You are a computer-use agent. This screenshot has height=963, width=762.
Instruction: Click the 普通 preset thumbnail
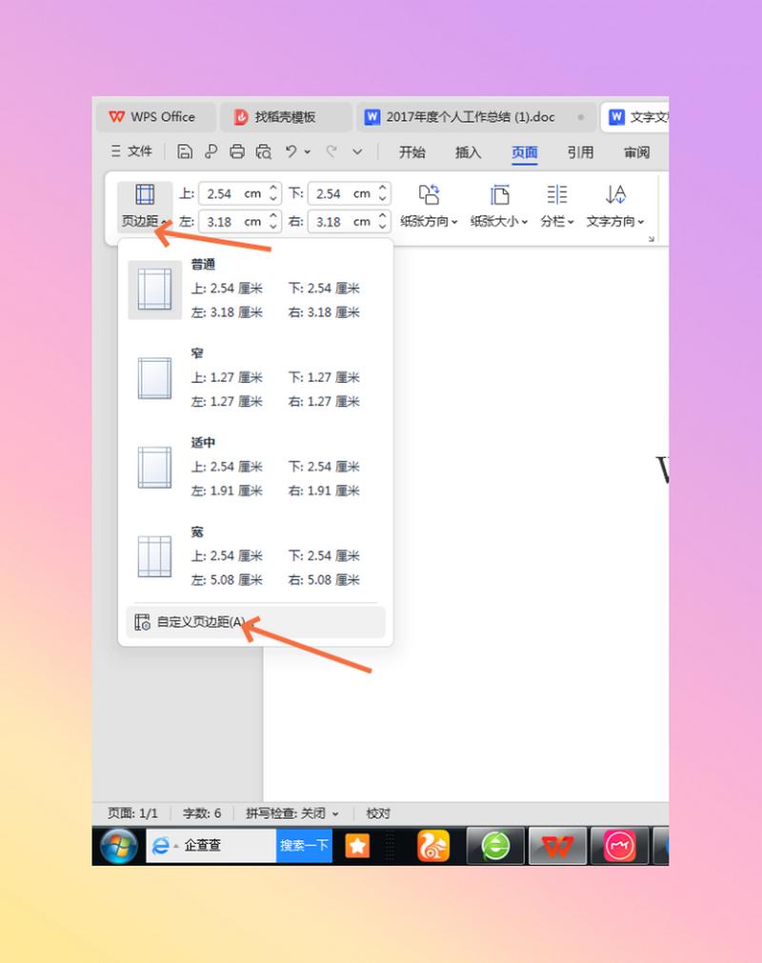coord(154,290)
